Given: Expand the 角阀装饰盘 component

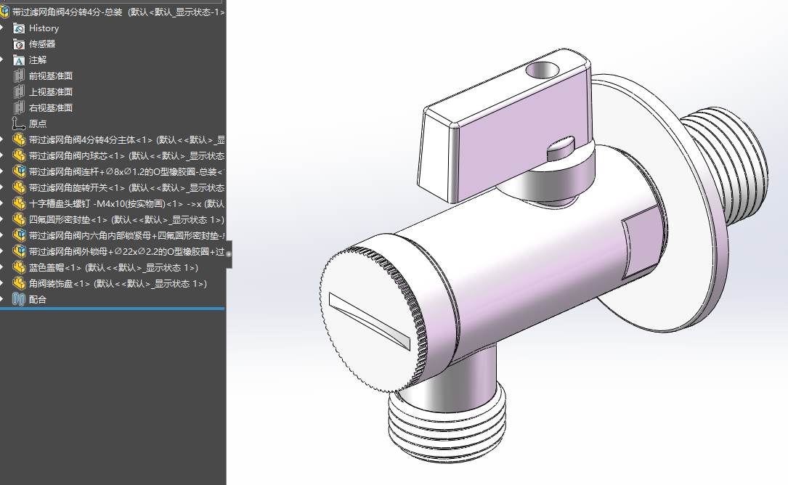Looking at the screenshot, I should tap(2, 283).
